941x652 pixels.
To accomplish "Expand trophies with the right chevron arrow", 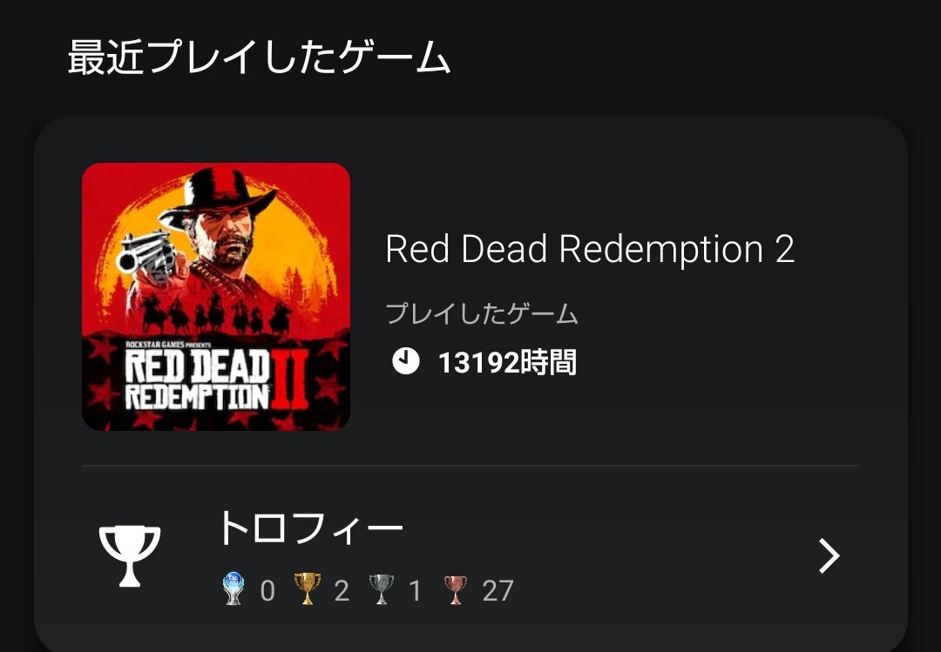I will coord(829,556).
